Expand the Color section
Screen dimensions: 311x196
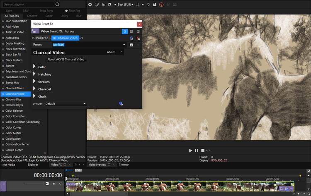tap(34, 66)
